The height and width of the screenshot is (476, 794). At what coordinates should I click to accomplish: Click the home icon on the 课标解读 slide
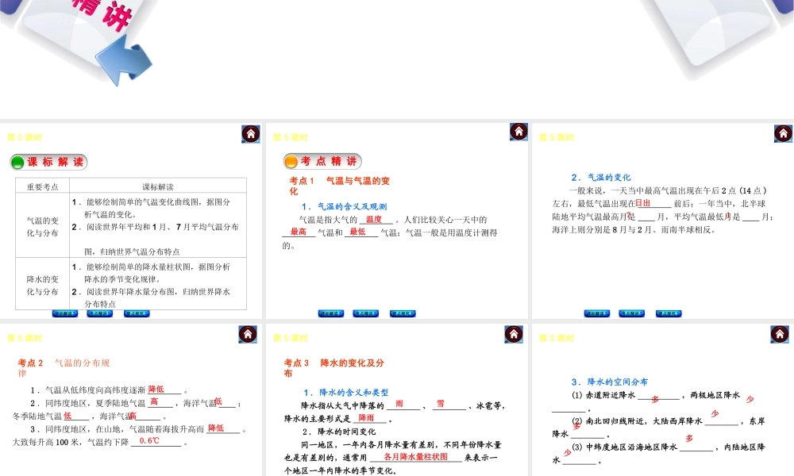point(251,134)
